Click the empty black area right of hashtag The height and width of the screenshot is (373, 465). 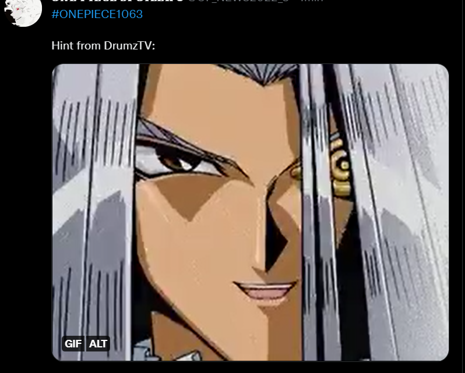(x=297, y=14)
